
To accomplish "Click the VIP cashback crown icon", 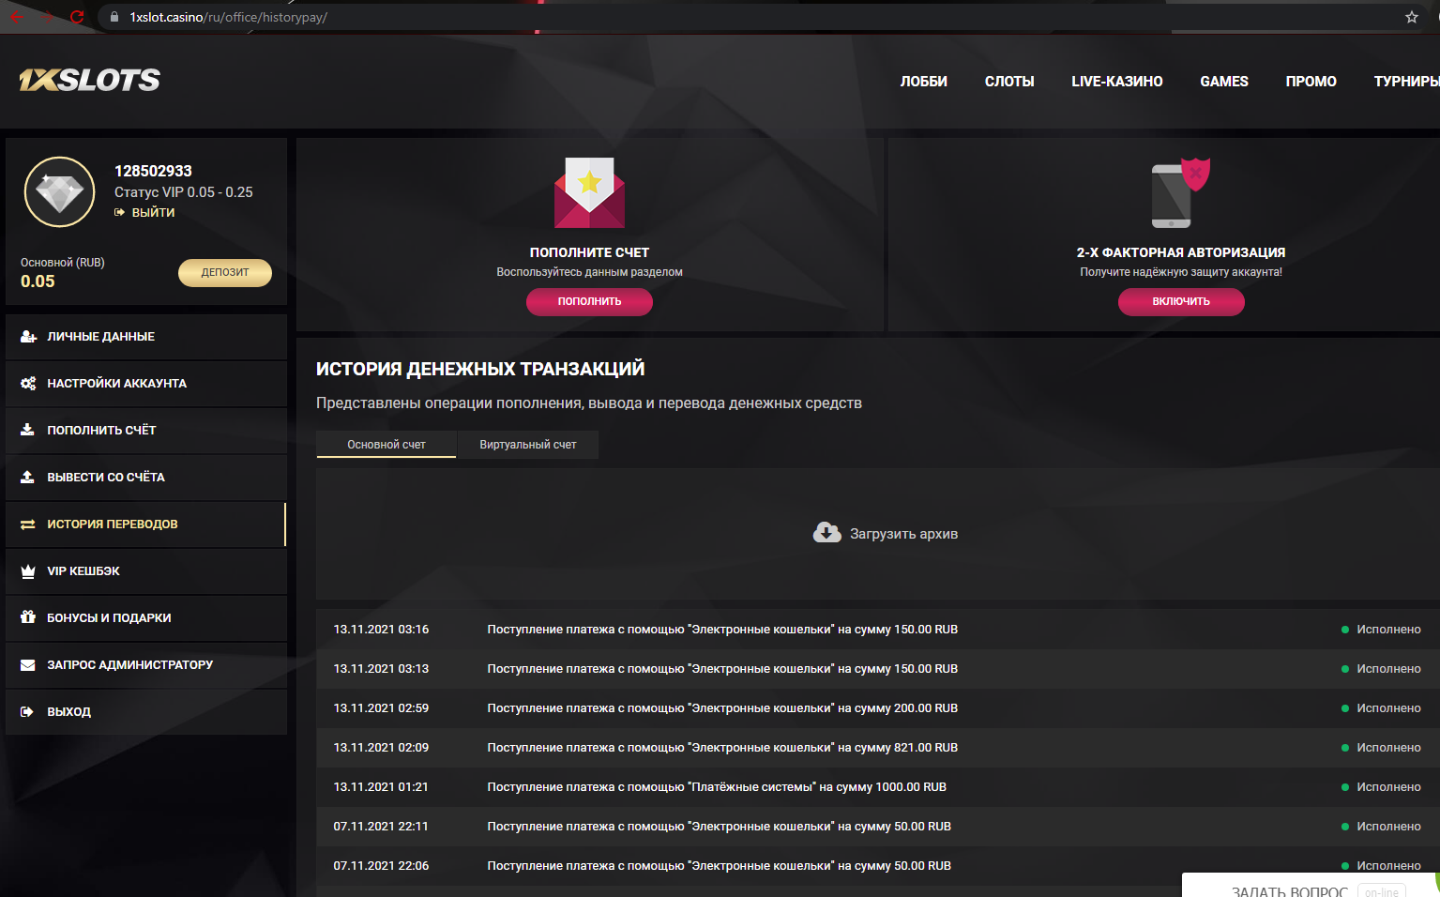I will [28, 571].
